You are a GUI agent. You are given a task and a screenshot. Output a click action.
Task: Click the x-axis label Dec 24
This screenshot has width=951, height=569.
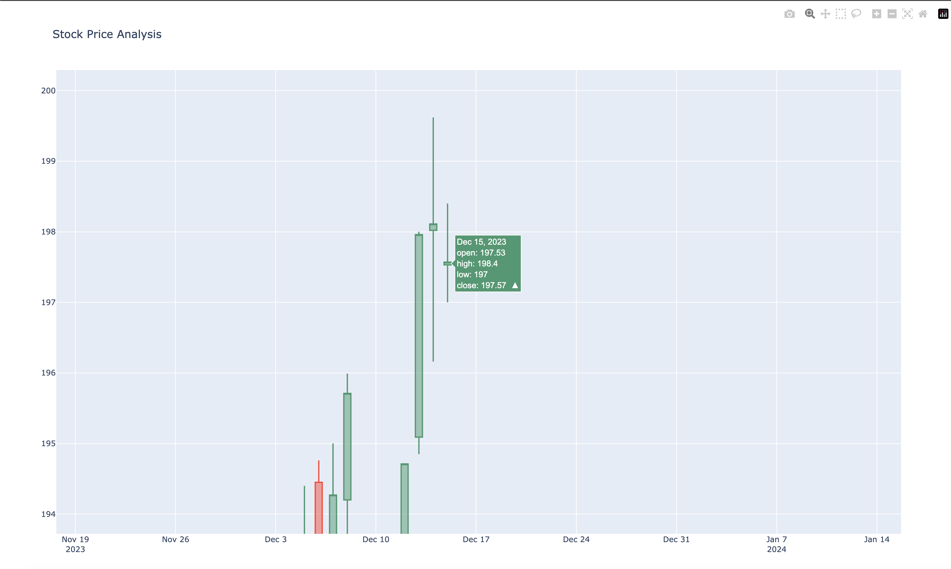576,540
